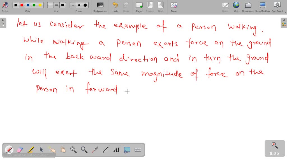Expand the left sidebar panel
Viewport: 287px width, 161px height.
tap(3, 20)
